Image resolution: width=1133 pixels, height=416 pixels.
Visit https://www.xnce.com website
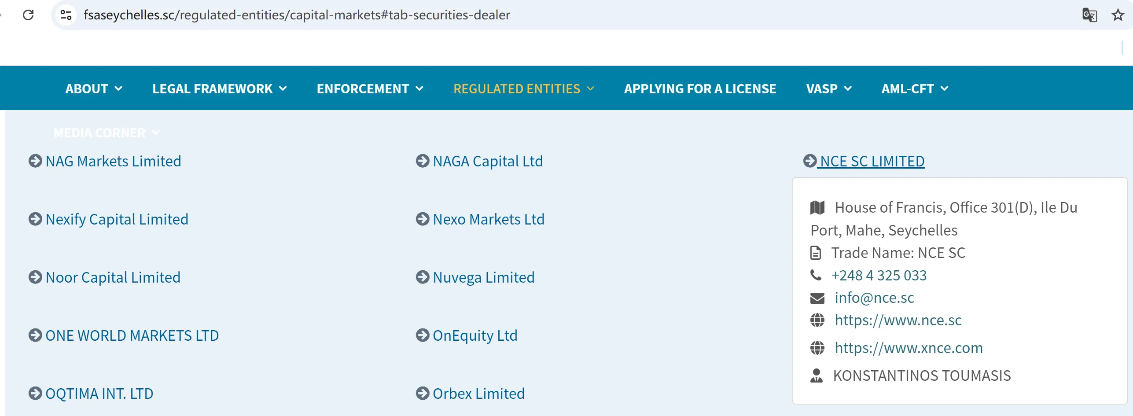909,348
